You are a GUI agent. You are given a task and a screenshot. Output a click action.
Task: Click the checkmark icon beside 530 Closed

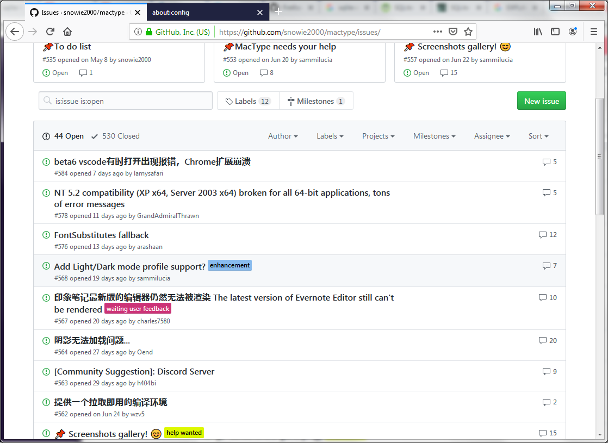click(95, 136)
